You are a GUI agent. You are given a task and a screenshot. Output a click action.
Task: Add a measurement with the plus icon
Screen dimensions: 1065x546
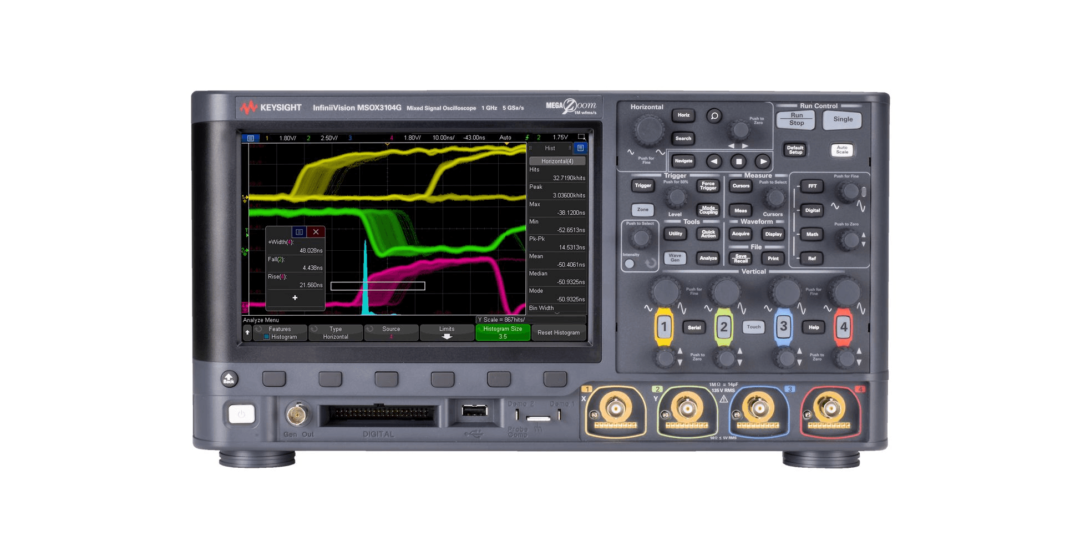click(295, 298)
